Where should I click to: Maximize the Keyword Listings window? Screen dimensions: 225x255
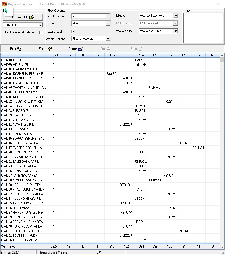pyautogui.click(x=206, y=4)
